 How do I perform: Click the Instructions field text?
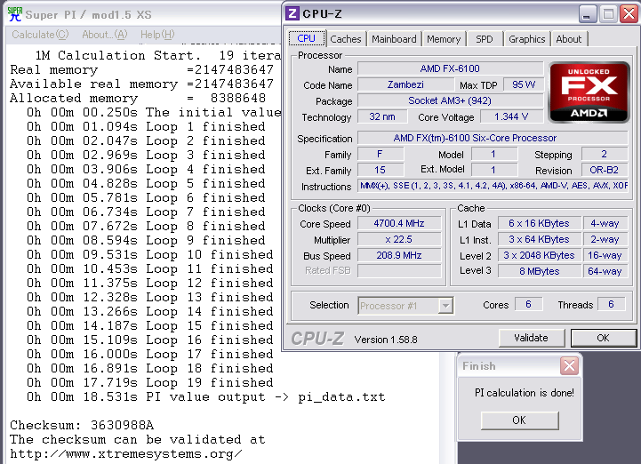click(x=493, y=186)
